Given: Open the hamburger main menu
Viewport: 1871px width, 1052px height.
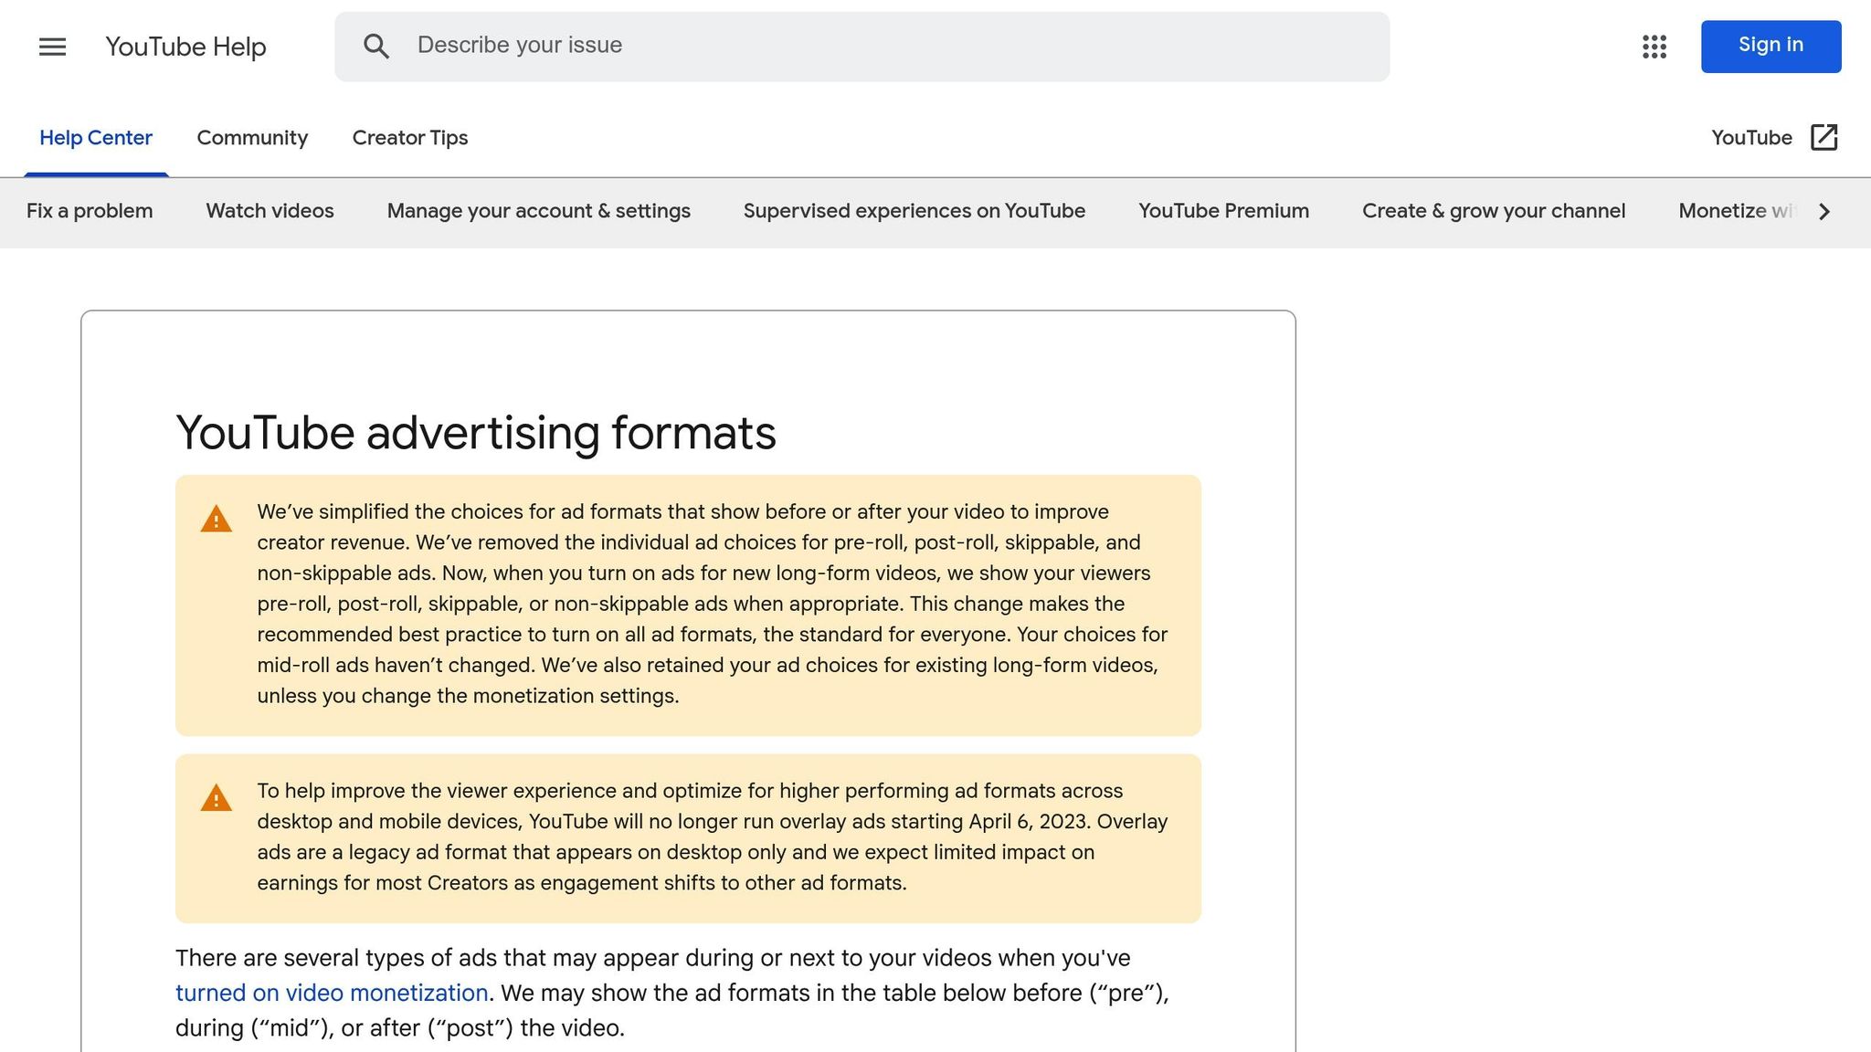Looking at the screenshot, I should (53, 47).
